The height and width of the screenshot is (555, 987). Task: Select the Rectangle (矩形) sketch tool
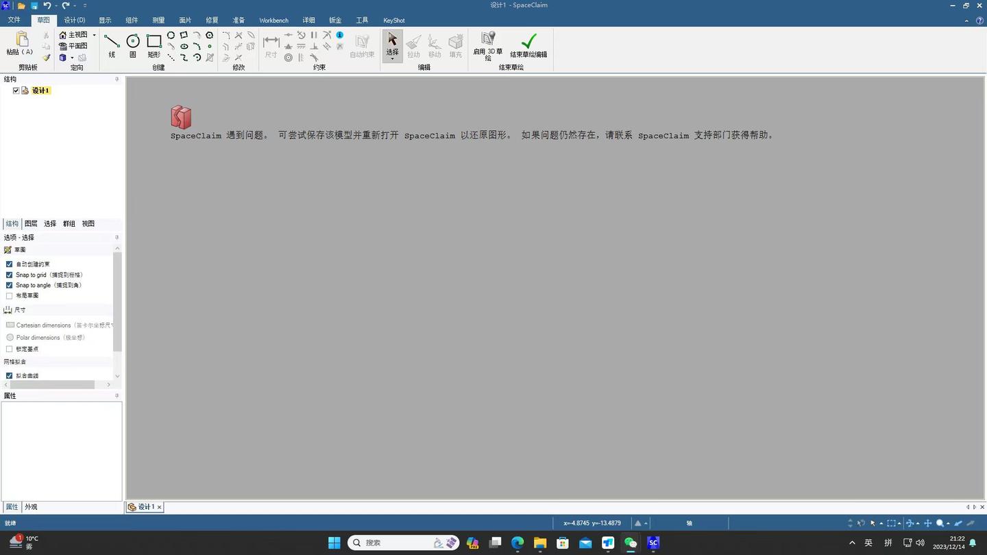[153, 42]
